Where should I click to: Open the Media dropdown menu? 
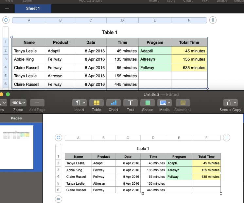(165, 103)
